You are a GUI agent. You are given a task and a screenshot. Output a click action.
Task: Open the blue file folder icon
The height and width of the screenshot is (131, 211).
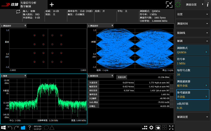pos(23,127)
